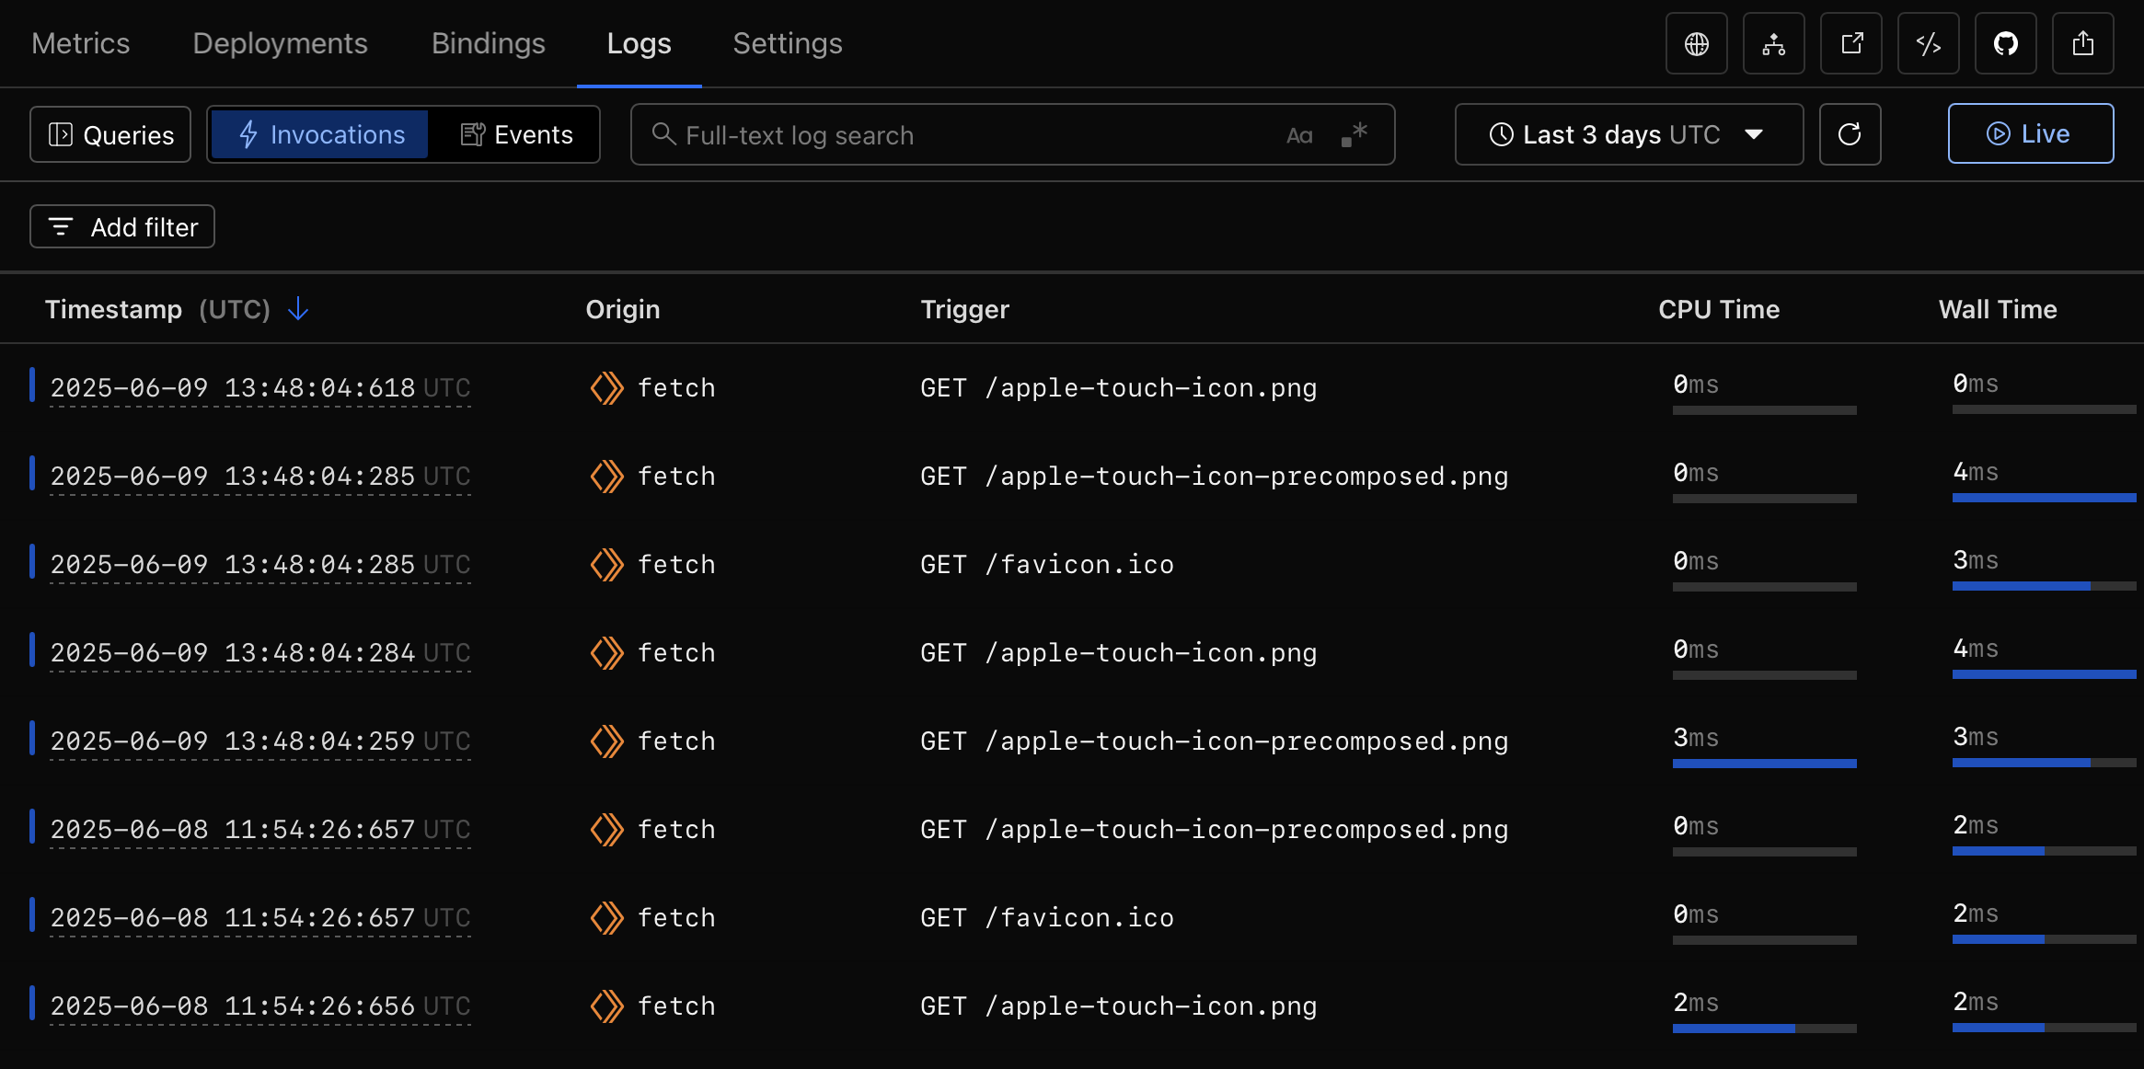Toggle regex search option in search bar
This screenshot has width=2144, height=1069.
(x=1354, y=135)
